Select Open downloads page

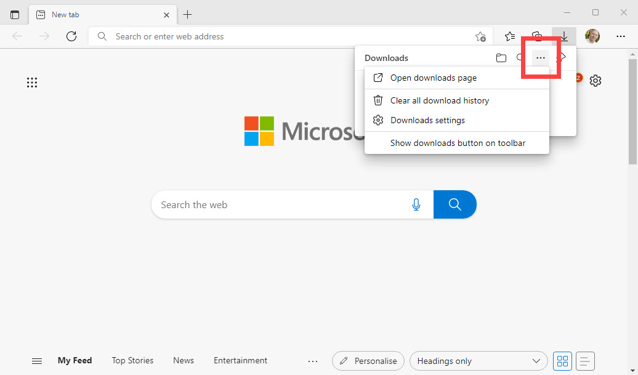pos(456,78)
